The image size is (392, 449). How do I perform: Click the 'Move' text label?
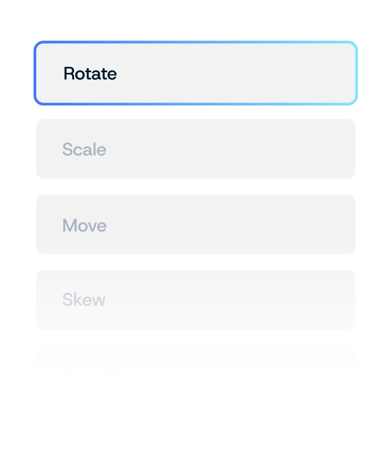[x=84, y=225]
